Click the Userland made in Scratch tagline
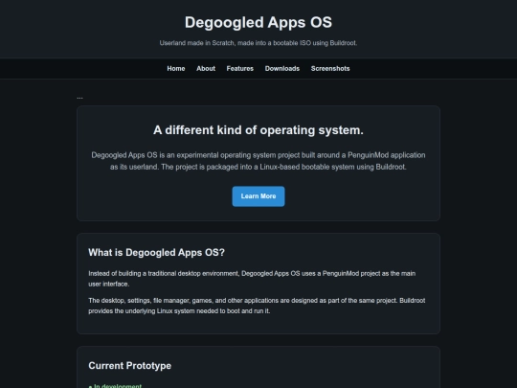 point(258,43)
